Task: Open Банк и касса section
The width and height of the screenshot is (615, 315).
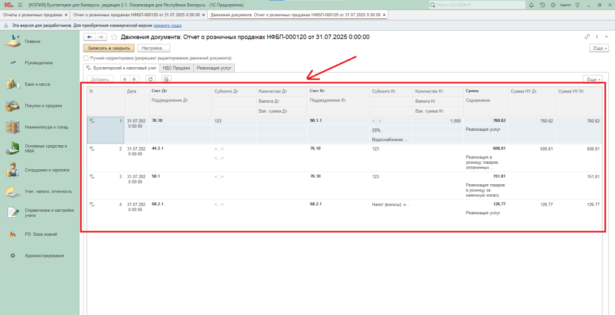Action: tap(37, 84)
